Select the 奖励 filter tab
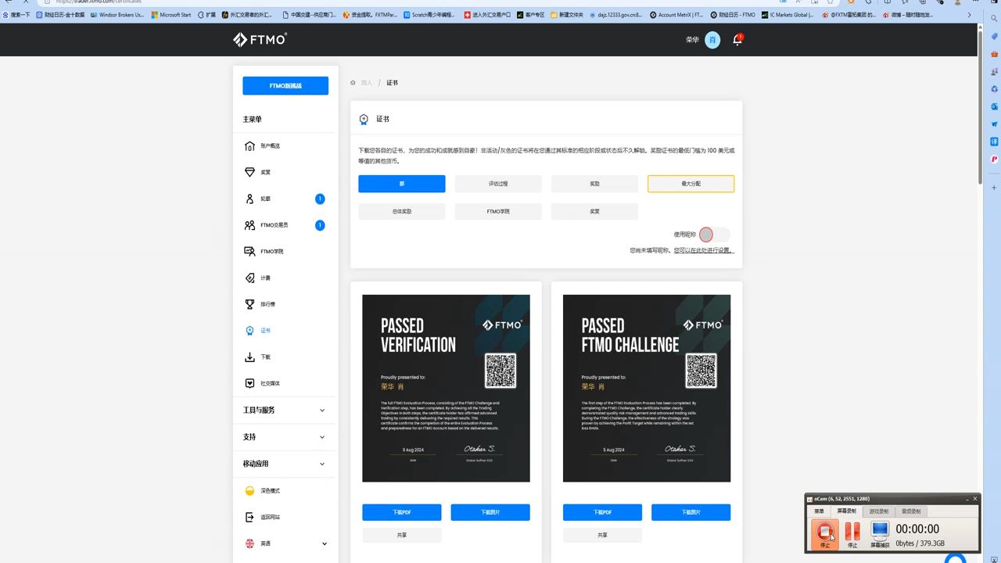This screenshot has height=563, width=1001. pyautogui.click(x=594, y=184)
